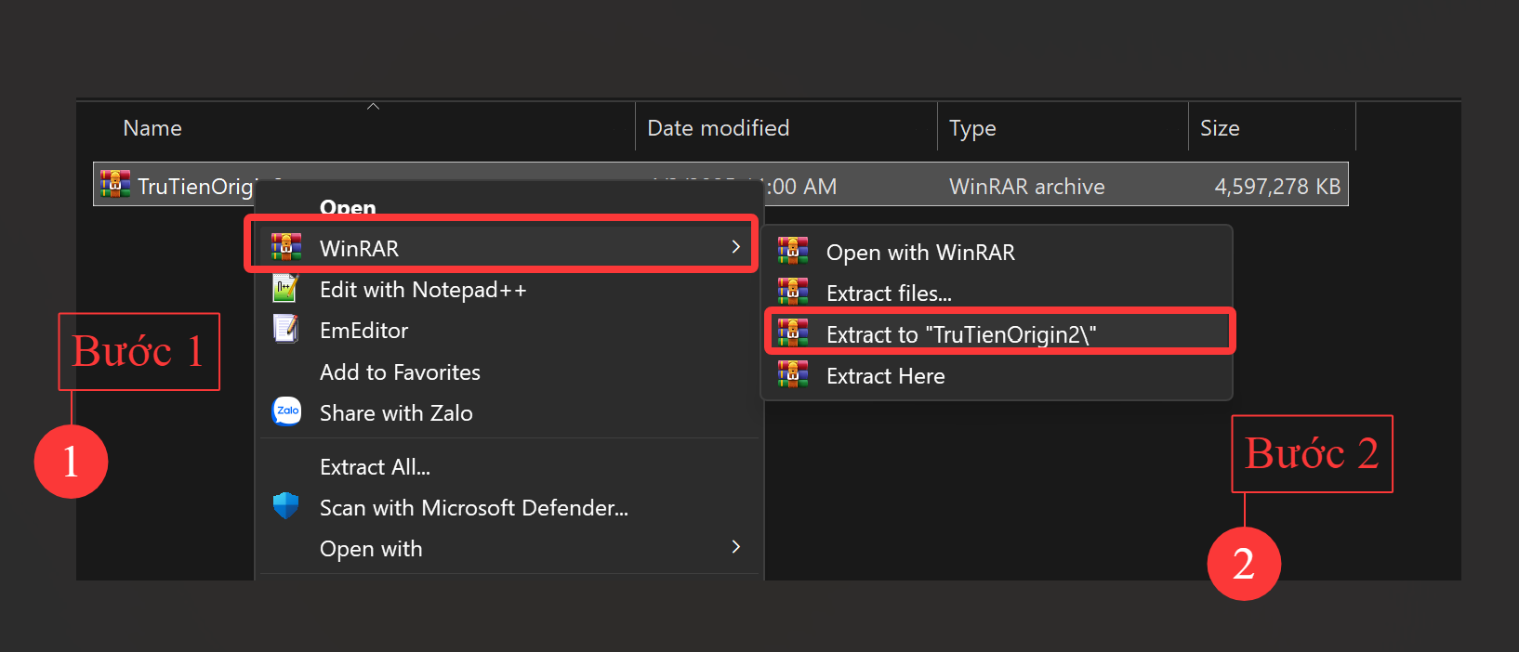This screenshot has width=1519, height=652.
Task: Open the Open with menu entry
Action: point(371,549)
